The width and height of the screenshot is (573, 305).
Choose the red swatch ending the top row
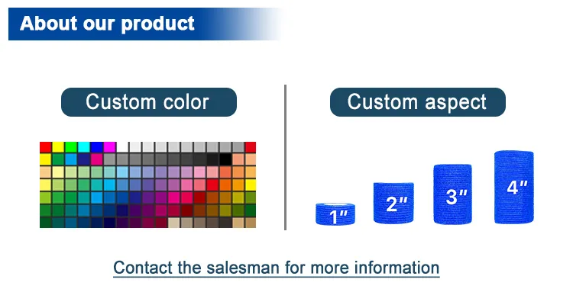click(250, 147)
